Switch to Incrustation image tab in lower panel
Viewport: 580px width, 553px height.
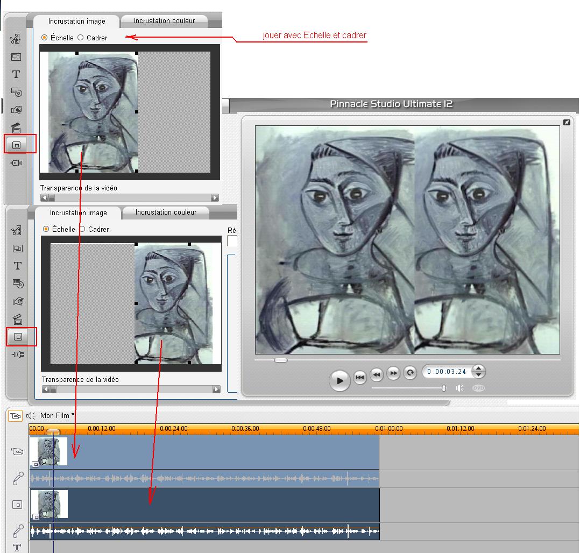[78, 212]
